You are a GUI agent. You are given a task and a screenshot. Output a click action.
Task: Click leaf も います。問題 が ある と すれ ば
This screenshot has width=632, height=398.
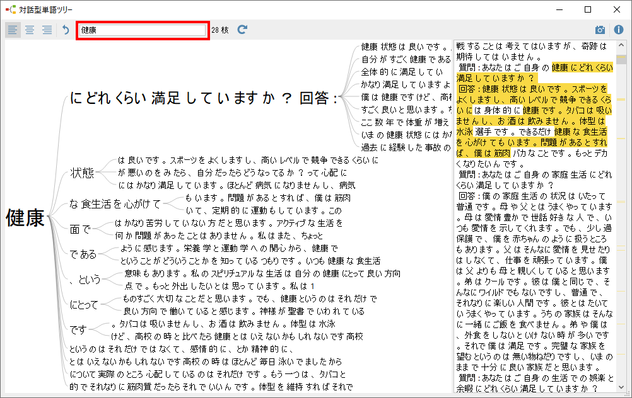(267, 198)
